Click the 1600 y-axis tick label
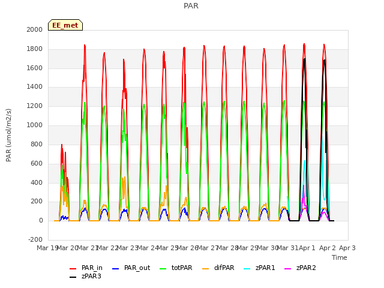Image resolution: width=384 pixels, height=288 pixels. click(x=35, y=68)
